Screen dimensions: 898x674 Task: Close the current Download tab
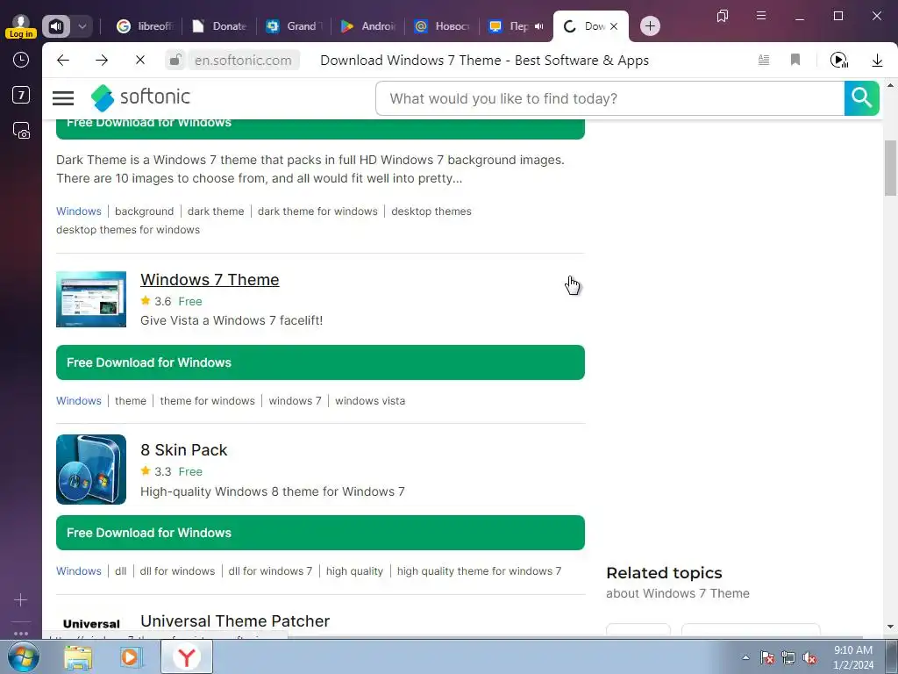click(614, 25)
